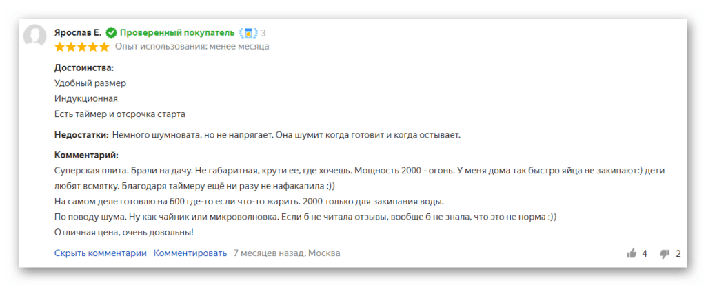Click the Комментарий heading
Screen dimensions: 706x287
86,156
